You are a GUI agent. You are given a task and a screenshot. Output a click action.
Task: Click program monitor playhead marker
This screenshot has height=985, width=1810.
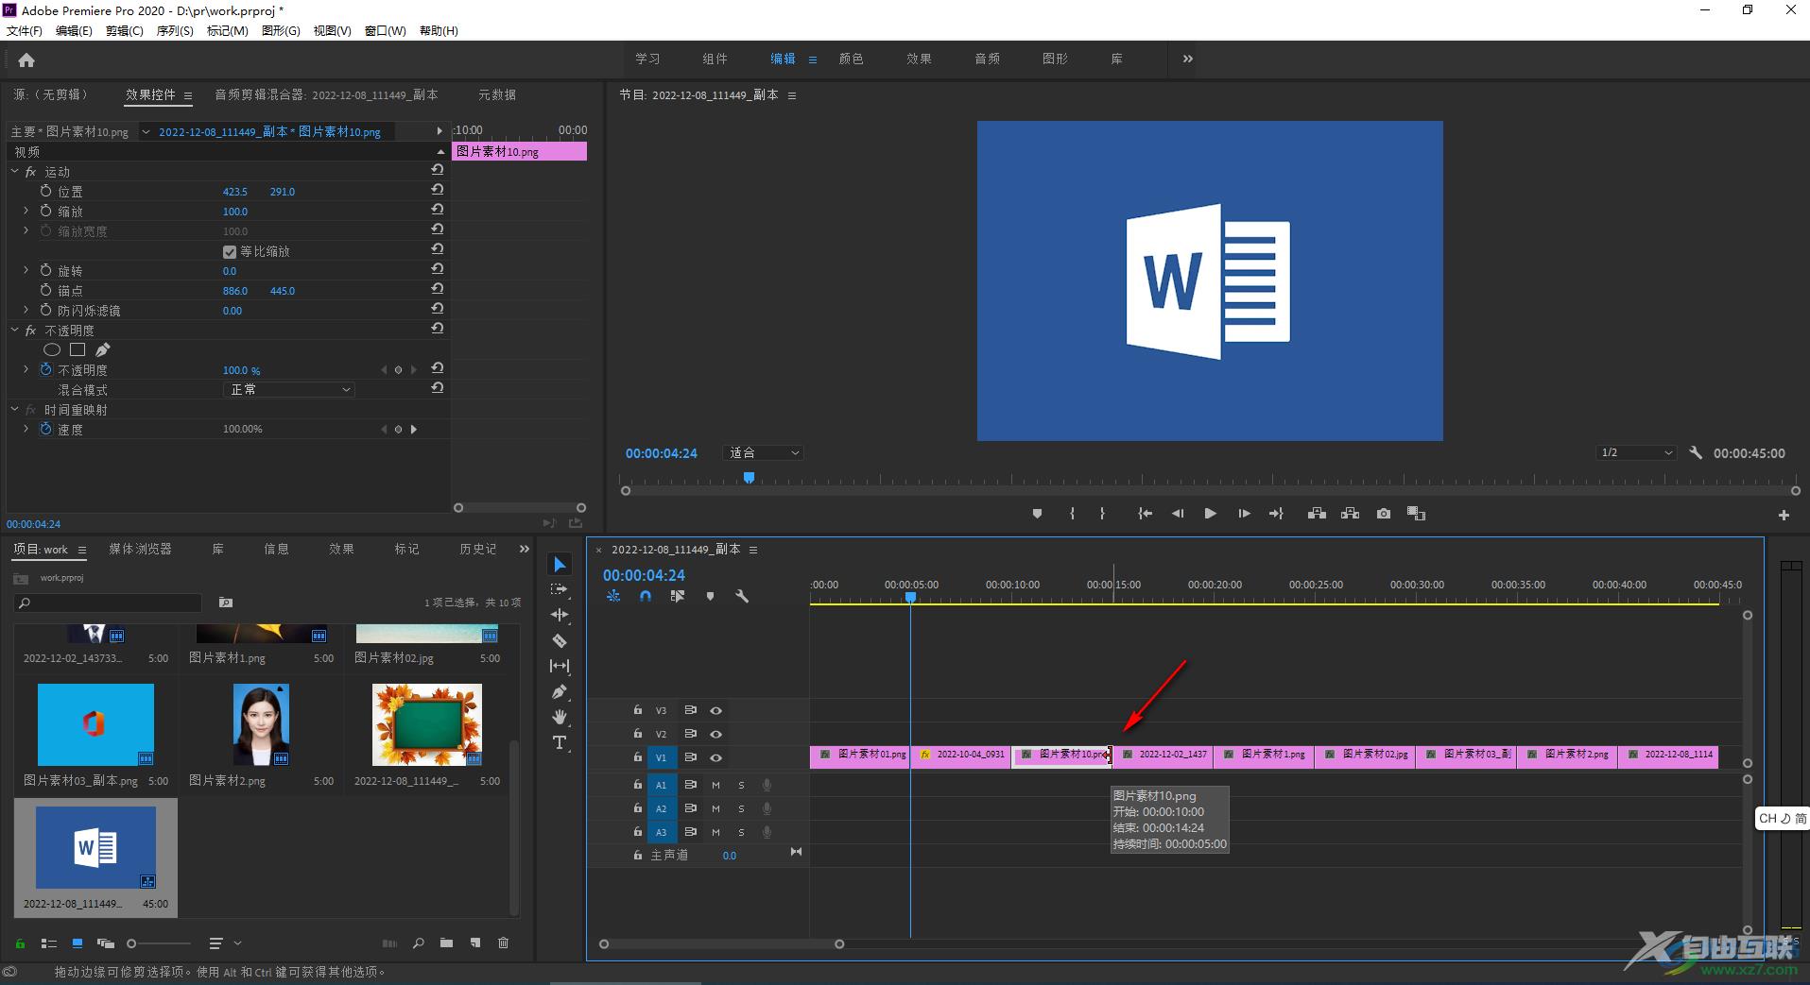(749, 479)
